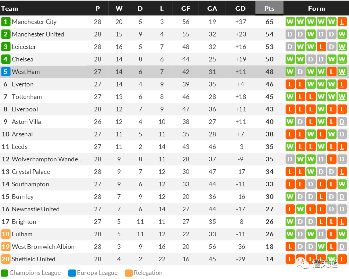Click the blue Europa League legend swatch
The height and width of the screenshot is (279, 349).
click(x=72, y=273)
